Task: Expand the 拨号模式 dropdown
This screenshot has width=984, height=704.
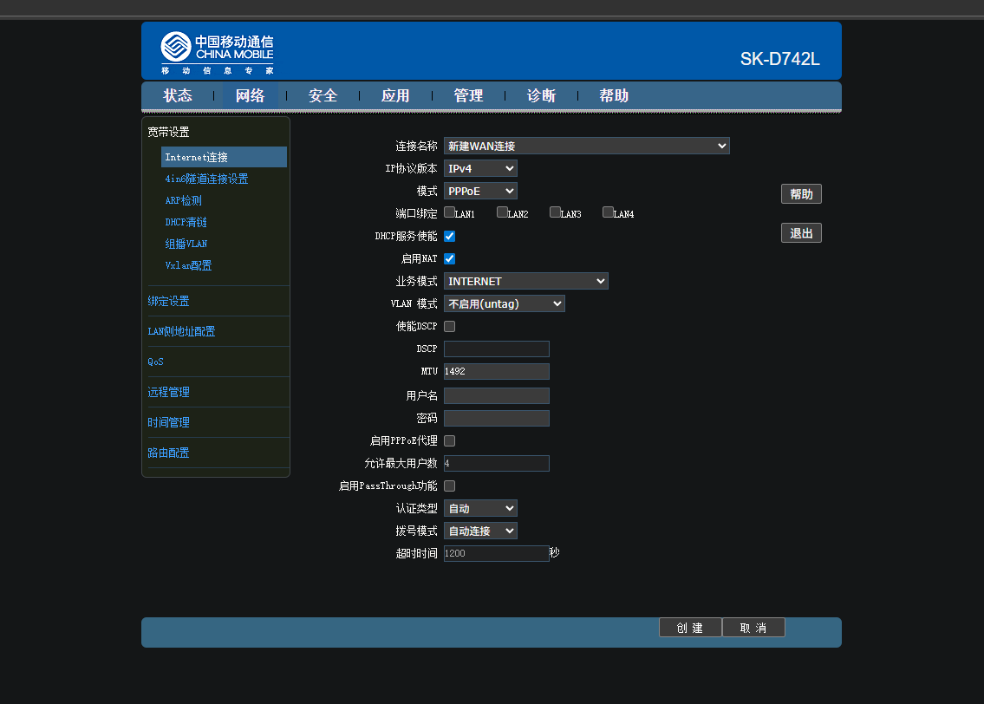Action: pos(480,531)
